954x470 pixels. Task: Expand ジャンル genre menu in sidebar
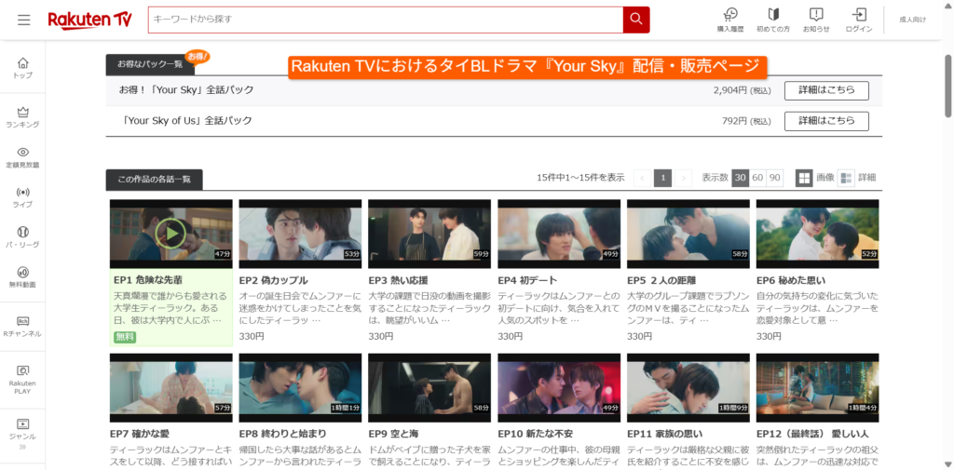(22, 434)
